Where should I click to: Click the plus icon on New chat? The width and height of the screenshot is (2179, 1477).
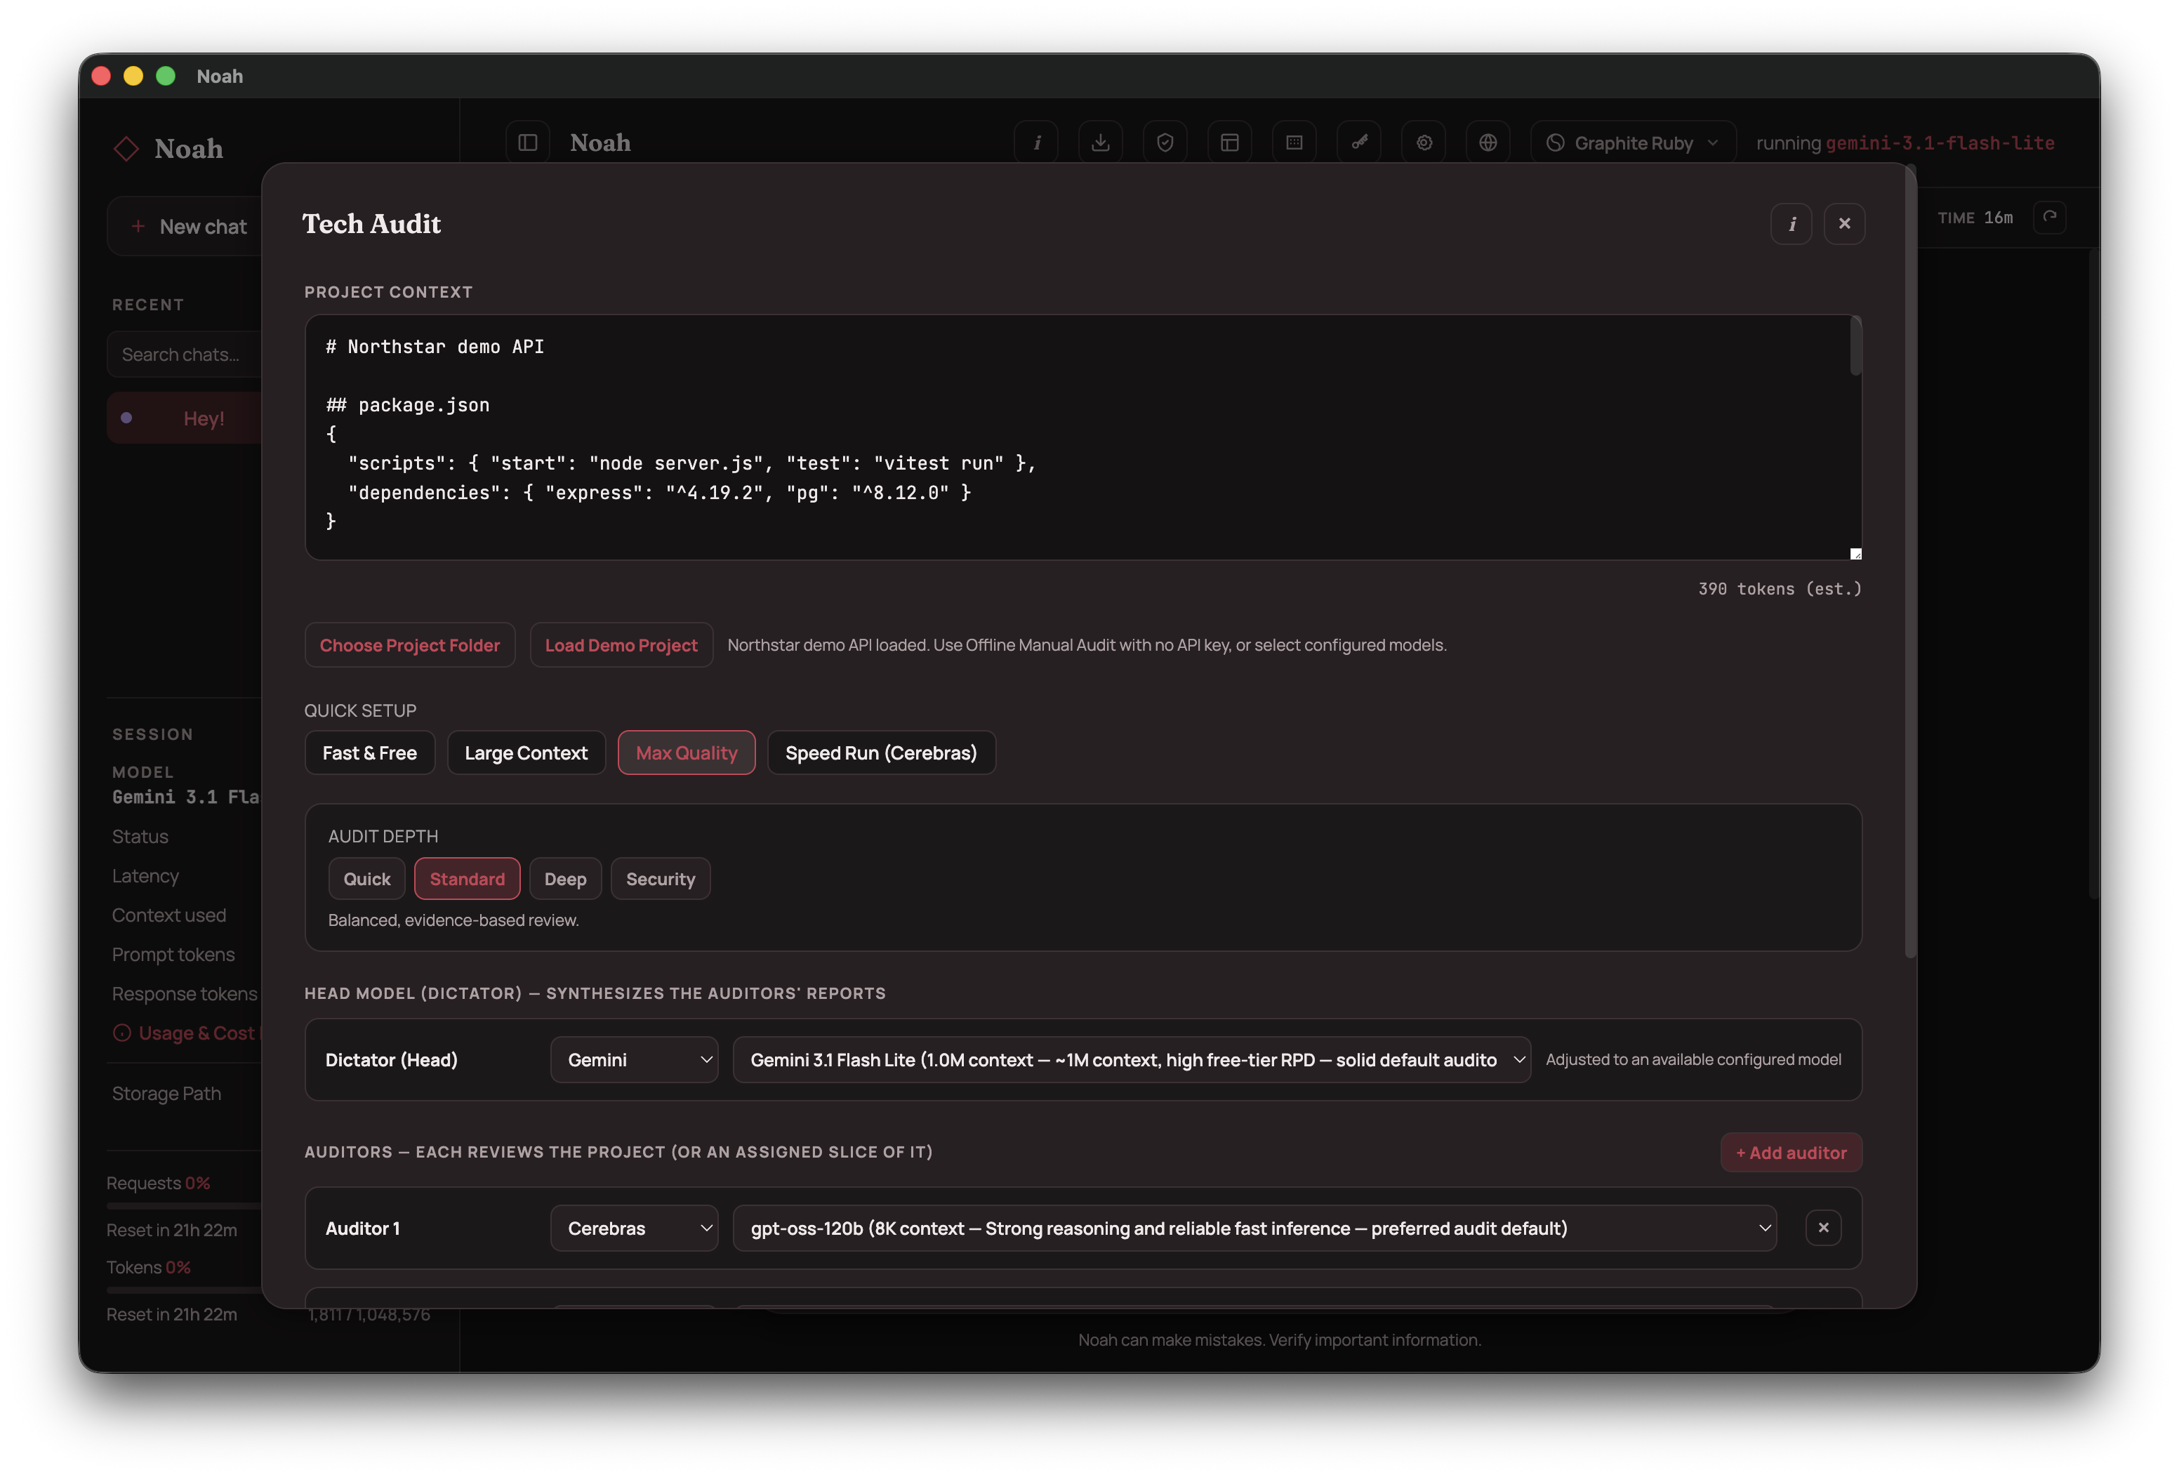(138, 226)
